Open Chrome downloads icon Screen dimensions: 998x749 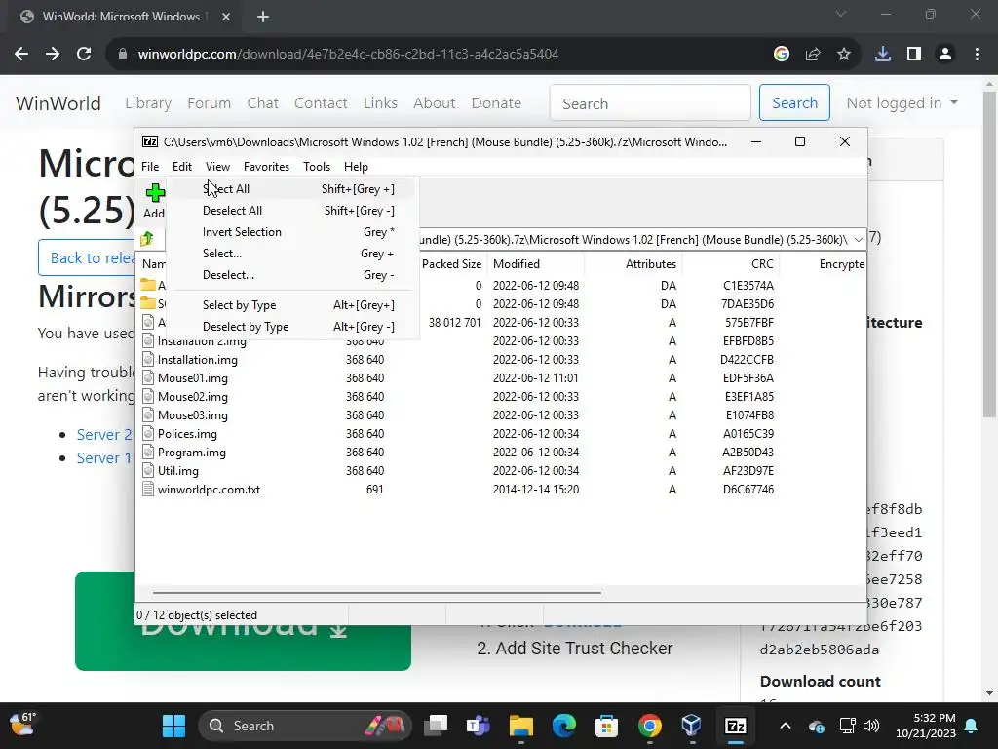(883, 55)
